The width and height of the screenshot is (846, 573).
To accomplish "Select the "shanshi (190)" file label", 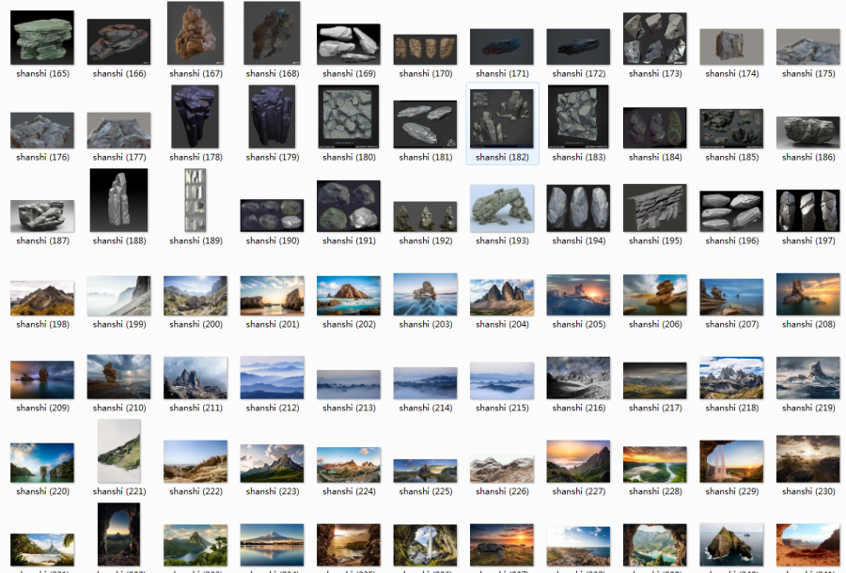I will pyautogui.click(x=272, y=240).
